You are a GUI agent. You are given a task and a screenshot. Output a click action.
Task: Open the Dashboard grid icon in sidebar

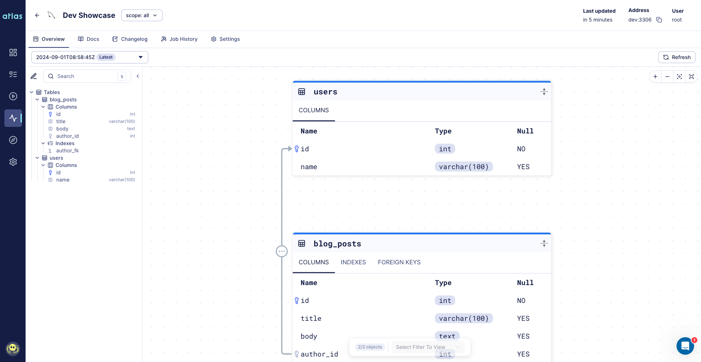13,52
